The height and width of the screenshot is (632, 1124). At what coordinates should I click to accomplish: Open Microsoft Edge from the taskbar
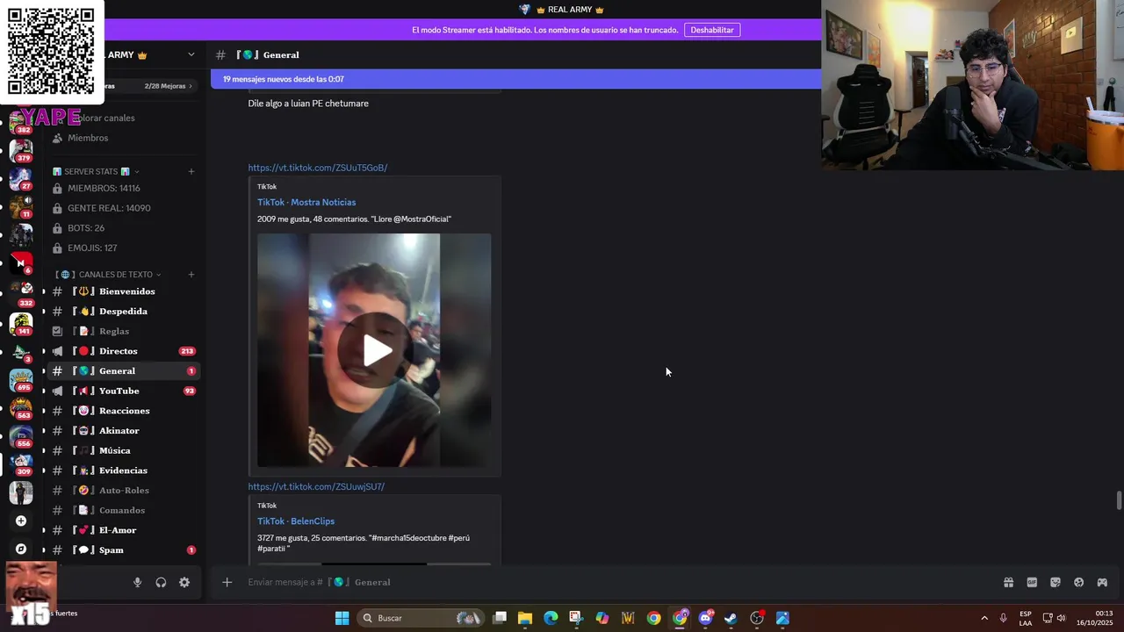point(551,618)
